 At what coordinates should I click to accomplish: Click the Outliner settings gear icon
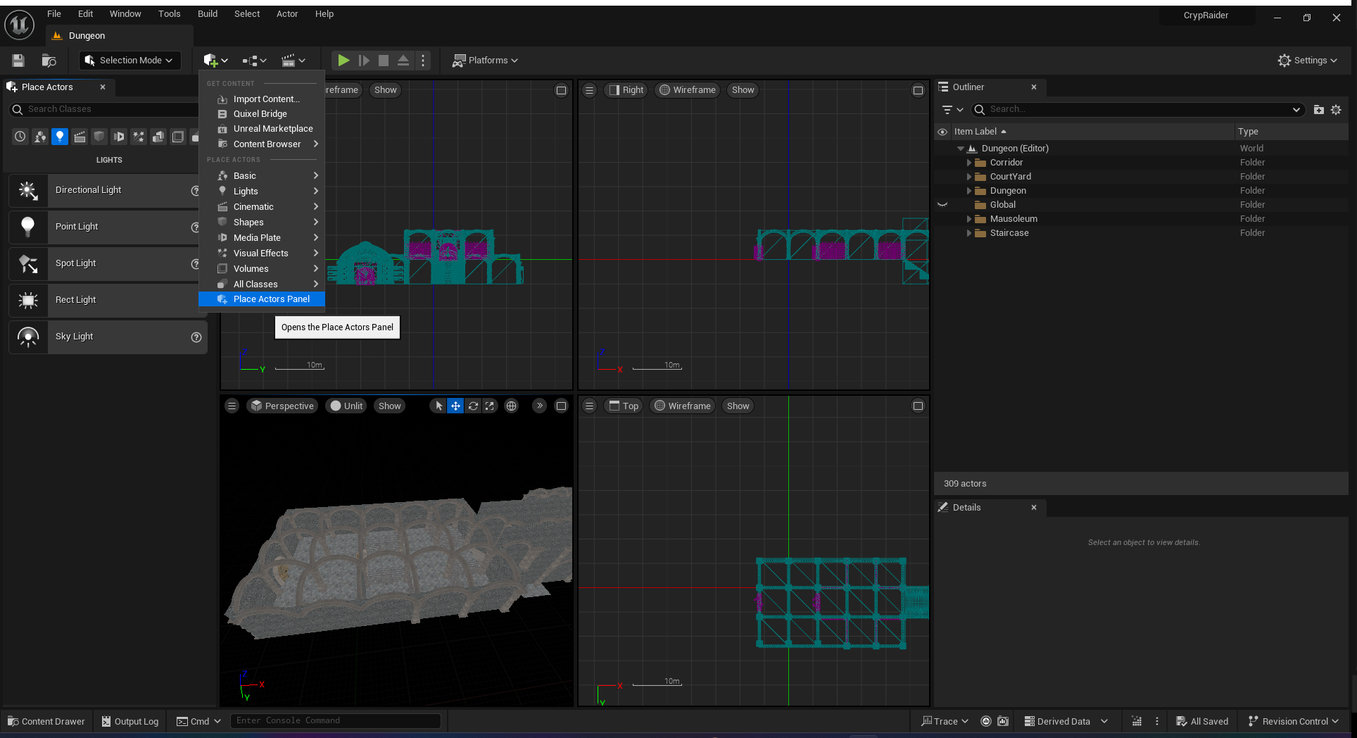click(x=1336, y=110)
